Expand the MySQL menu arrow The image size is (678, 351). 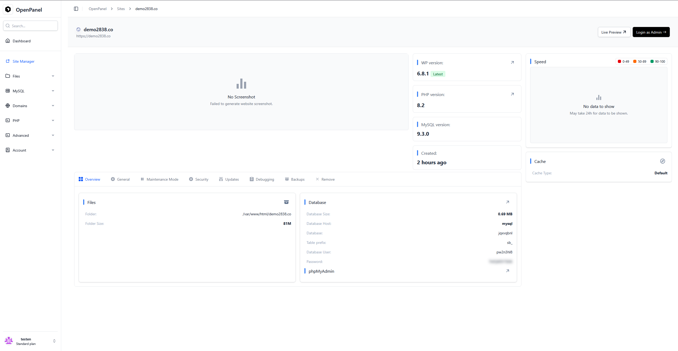[x=53, y=91]
